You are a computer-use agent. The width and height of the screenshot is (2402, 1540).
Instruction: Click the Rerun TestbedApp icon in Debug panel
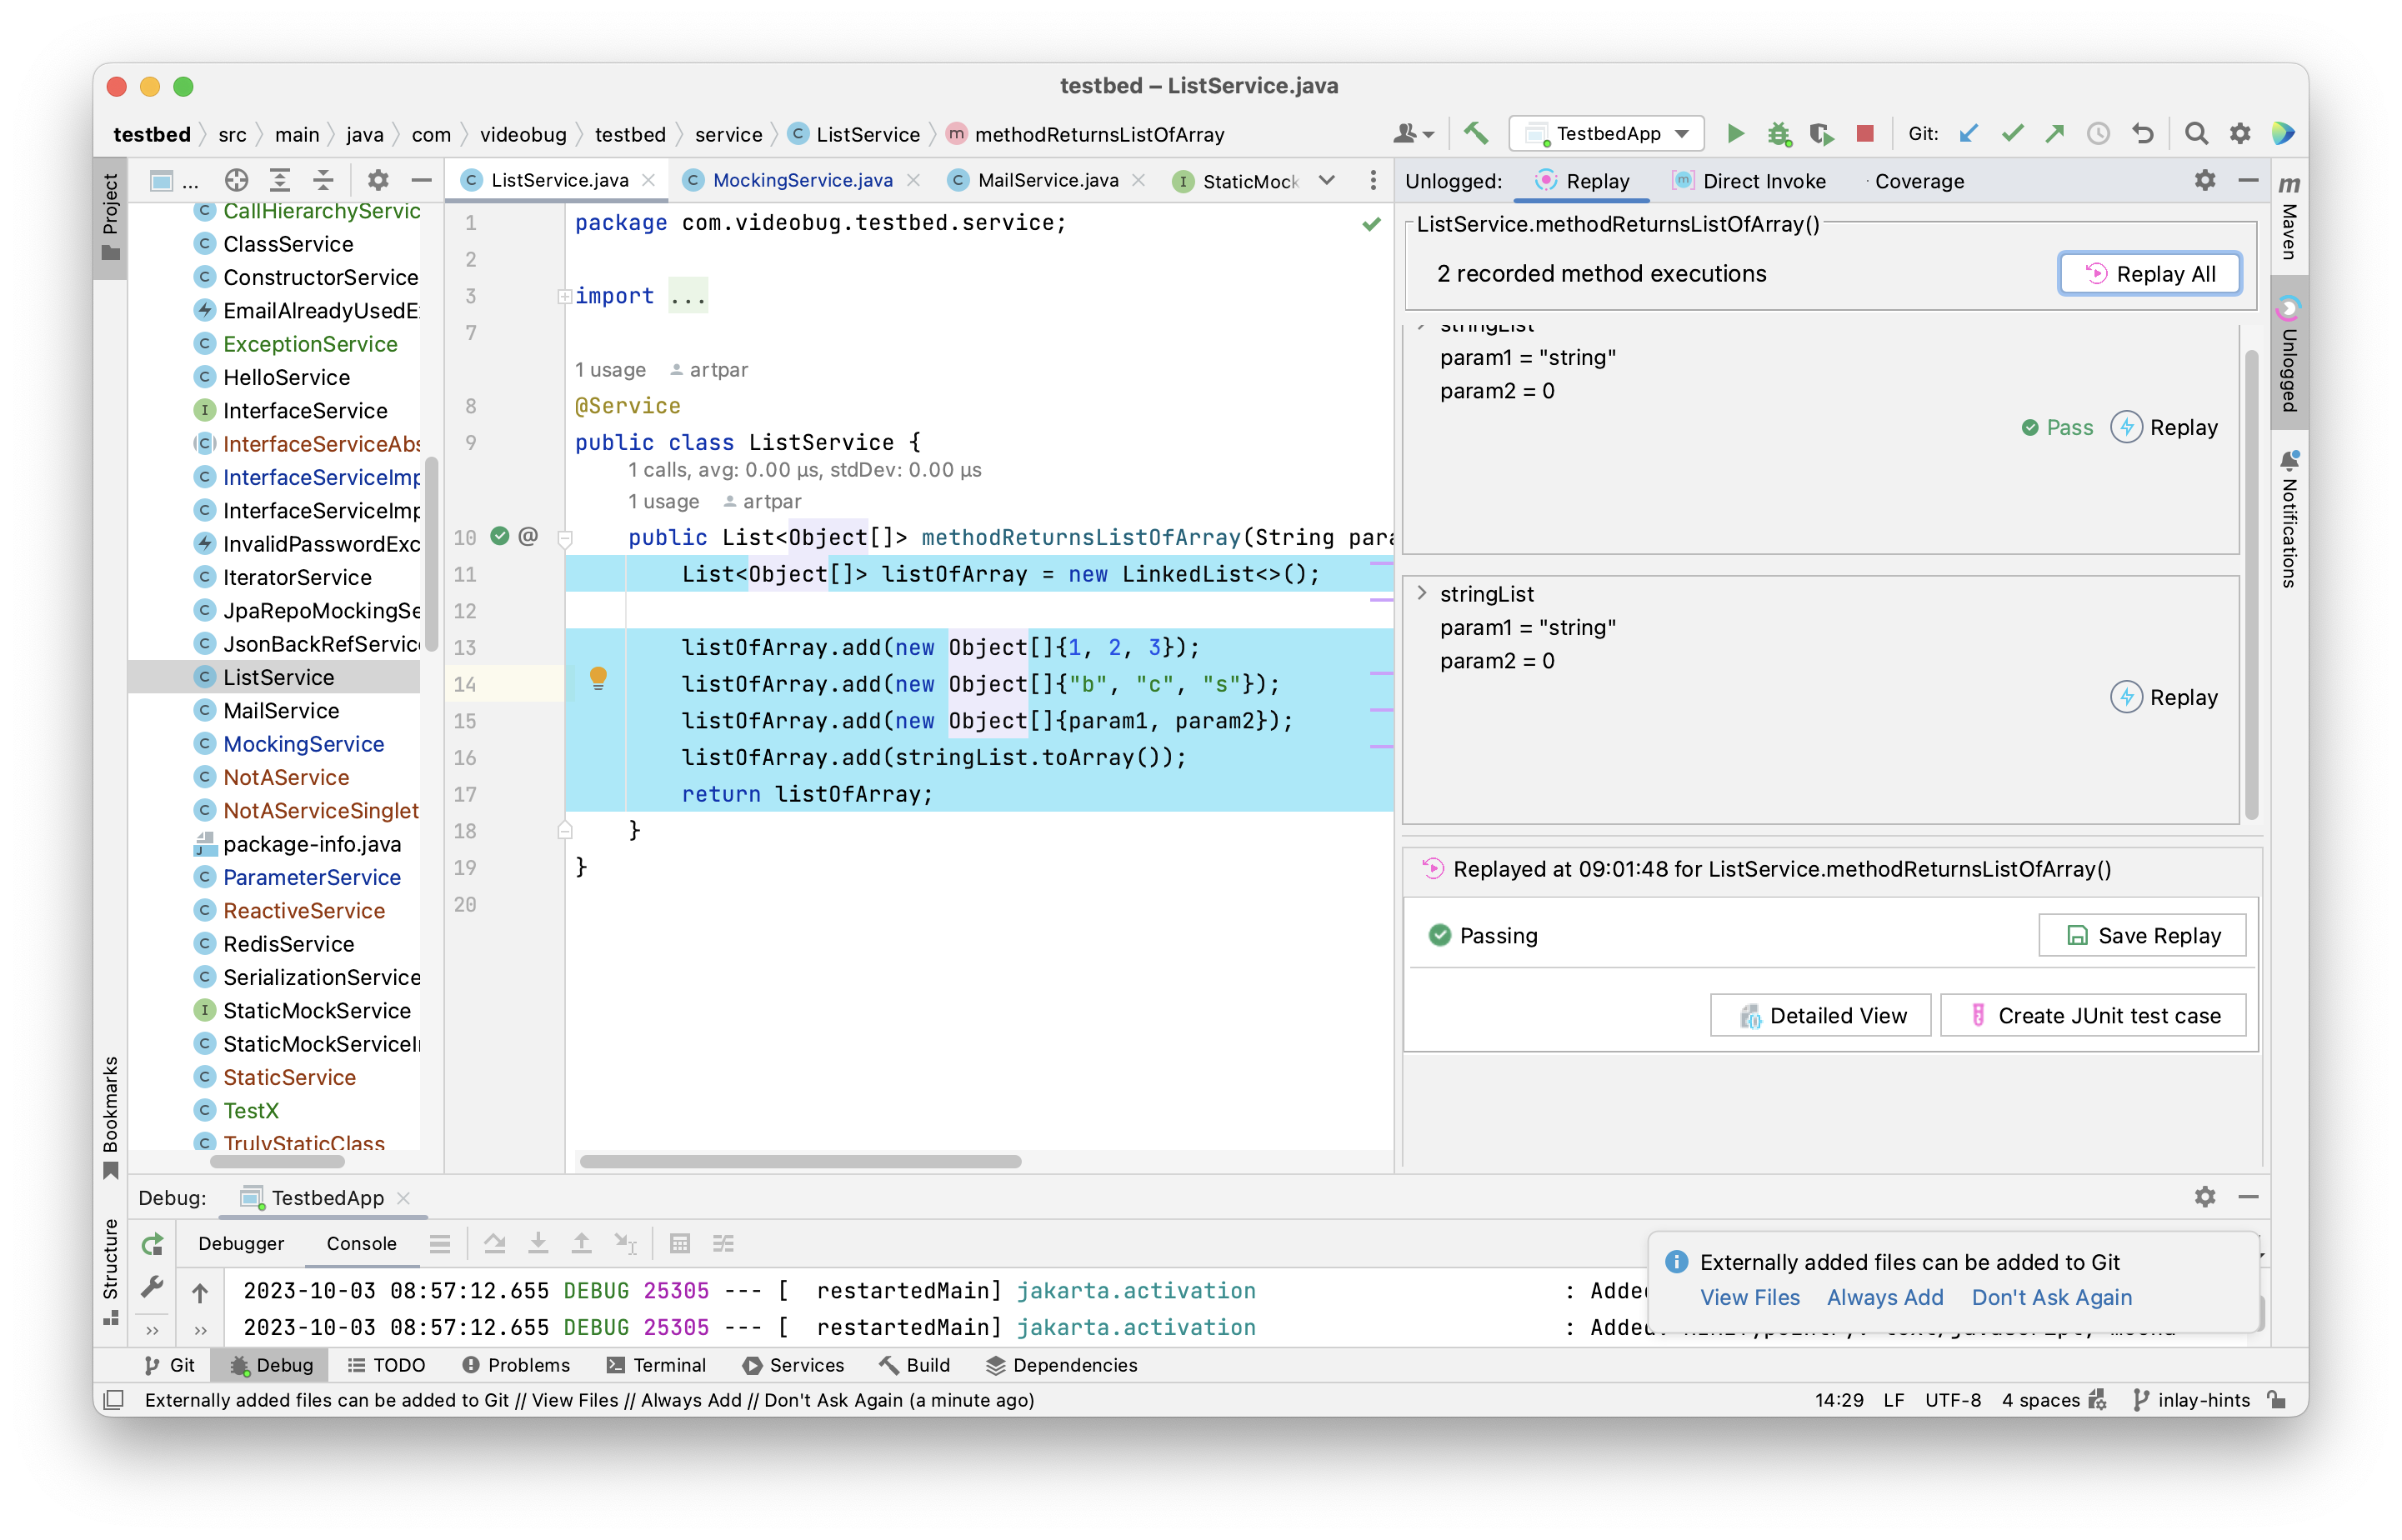tap(152, 1244)
